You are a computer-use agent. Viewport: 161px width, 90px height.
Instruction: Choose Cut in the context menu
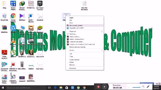[x=85, y=54]
